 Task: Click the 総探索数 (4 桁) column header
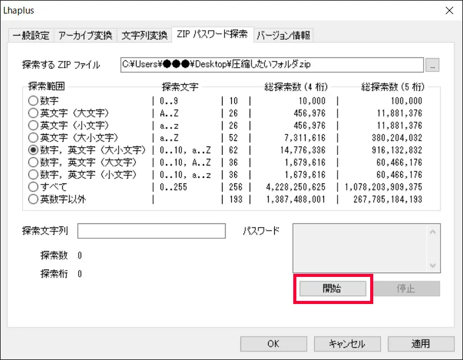pyautogui.click(x=296, y=87)
